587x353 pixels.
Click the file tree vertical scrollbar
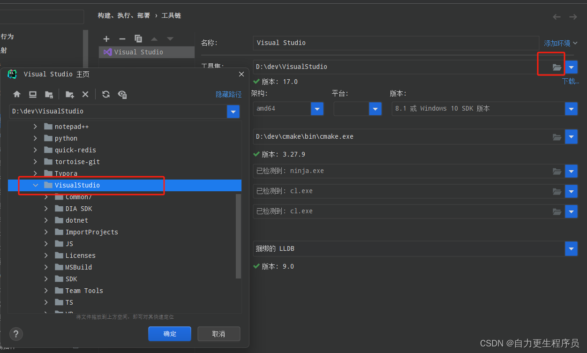point(238,236)
